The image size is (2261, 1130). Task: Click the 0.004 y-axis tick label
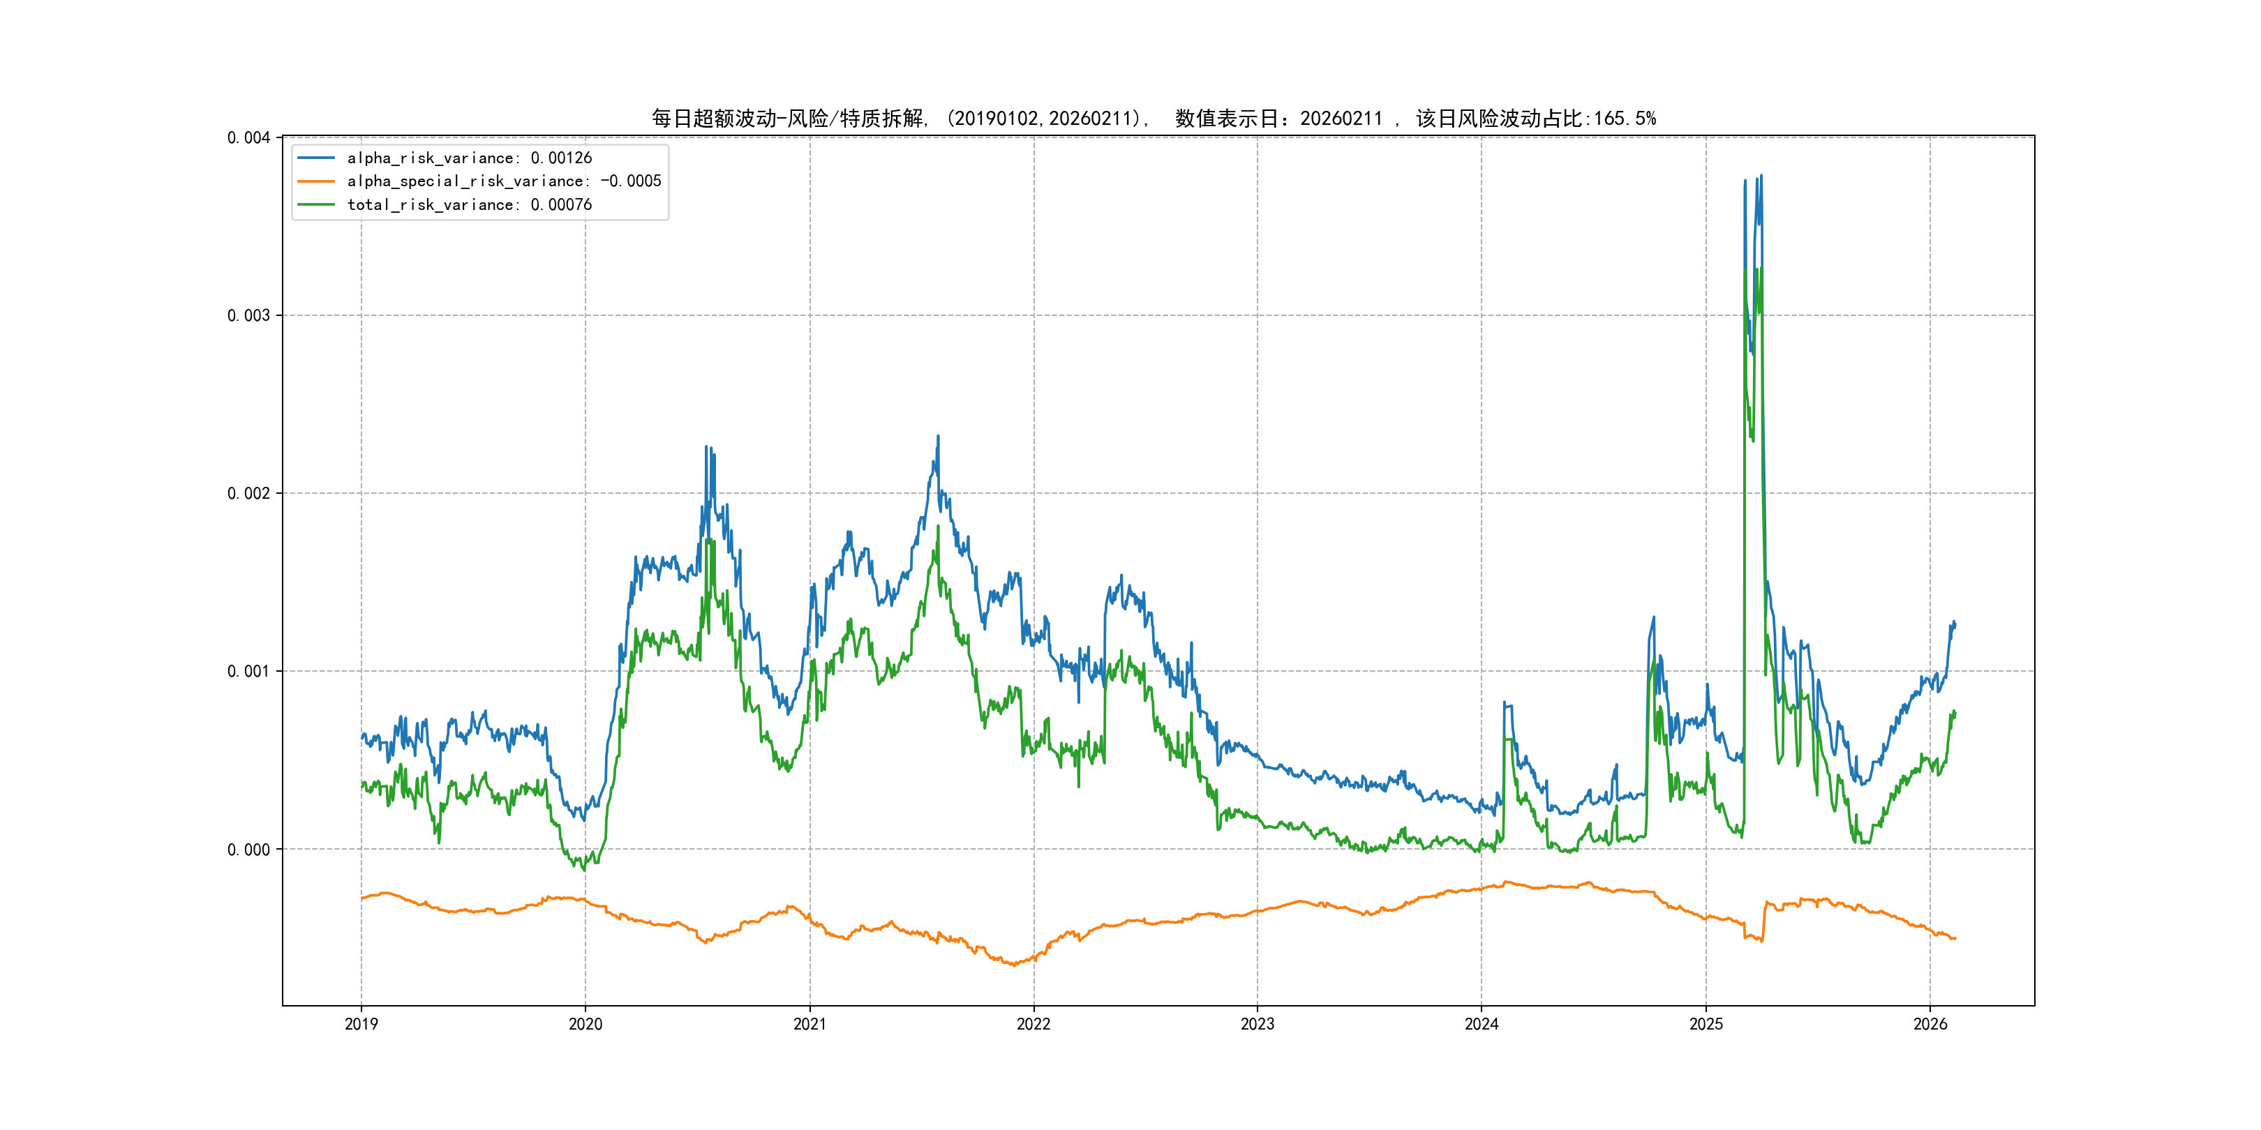pyautogui.click(x=248, y=137)
